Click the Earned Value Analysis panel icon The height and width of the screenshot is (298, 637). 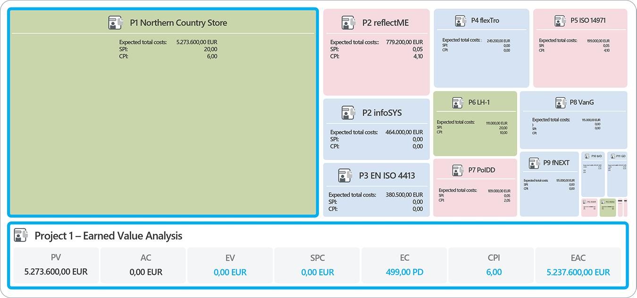click(x=21, y=235)
